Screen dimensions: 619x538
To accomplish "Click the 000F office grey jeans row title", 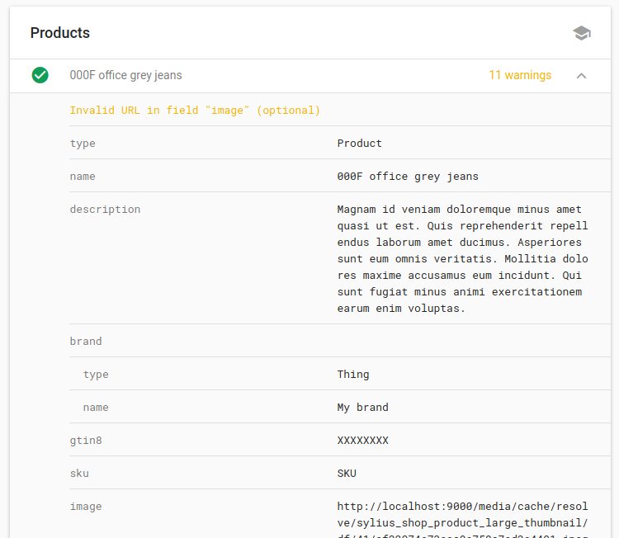I will (x=125, y=75).
